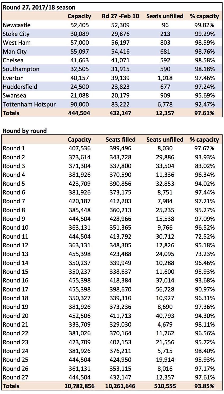This screenshot has width=224, height=394.
Task: Click overall 93.85% capacity total
Action: click(204, 386)
